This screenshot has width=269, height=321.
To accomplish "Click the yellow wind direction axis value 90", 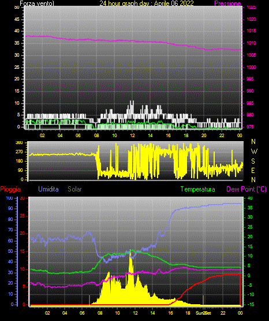I will pos(21,170).
